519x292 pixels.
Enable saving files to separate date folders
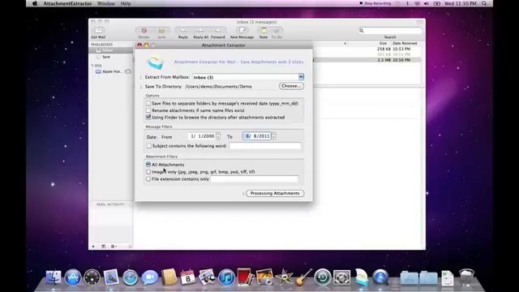click(148, 103)
